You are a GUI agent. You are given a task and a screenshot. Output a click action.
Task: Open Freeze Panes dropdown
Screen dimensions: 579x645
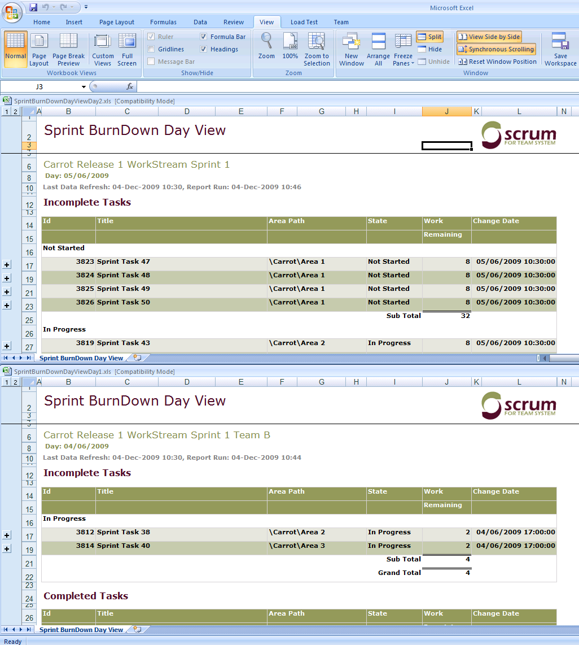[x=403, y=49]
